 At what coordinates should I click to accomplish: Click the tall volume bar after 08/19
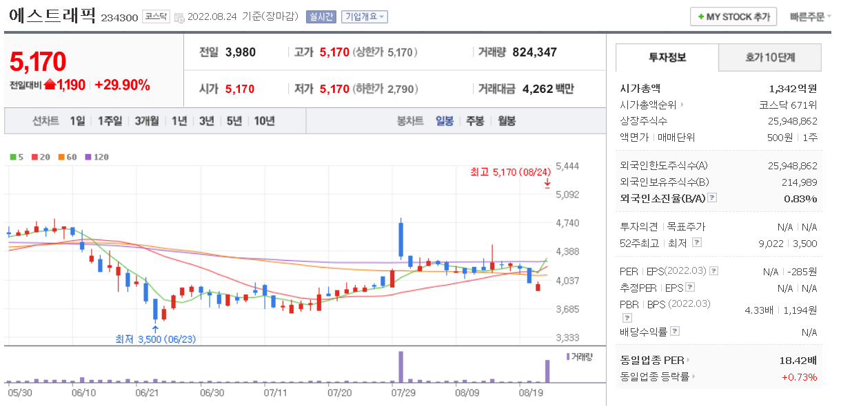pyautogui.click(x=547, y=371)
